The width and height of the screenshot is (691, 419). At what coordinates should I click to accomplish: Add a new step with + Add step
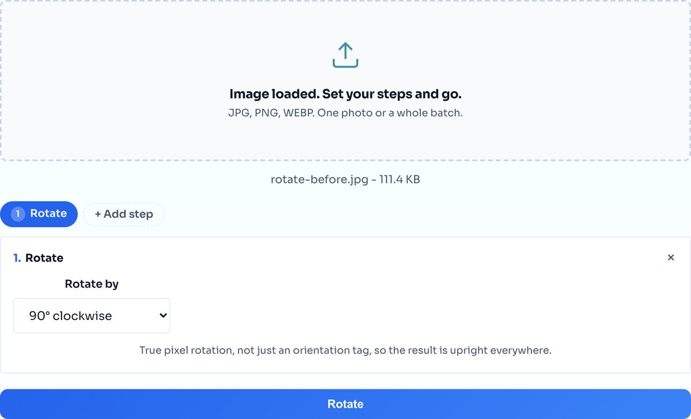[x=124, y=214]
